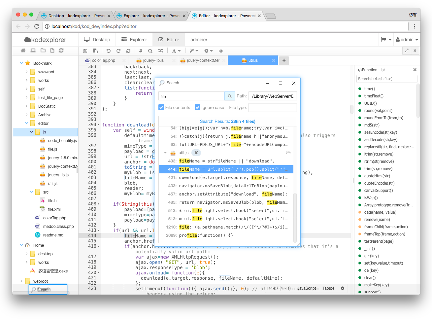Screen dimensions: 432x319
Task: Click the pin icon in editor toolbar
Action: pos(141,51)
